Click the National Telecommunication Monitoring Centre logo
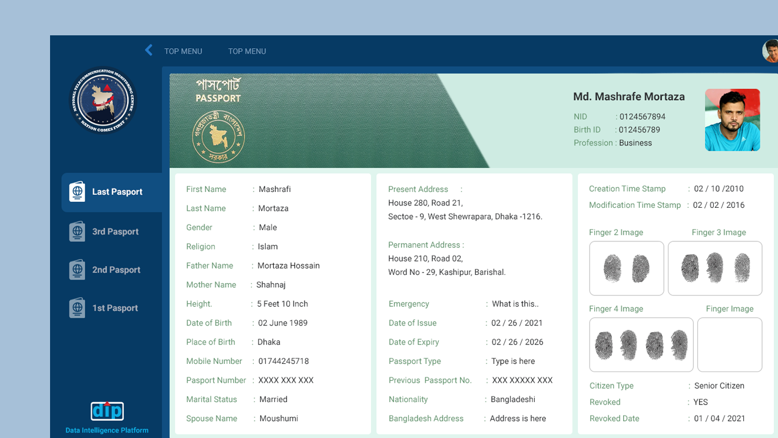The image size is (778, 438). click(103, 100)
